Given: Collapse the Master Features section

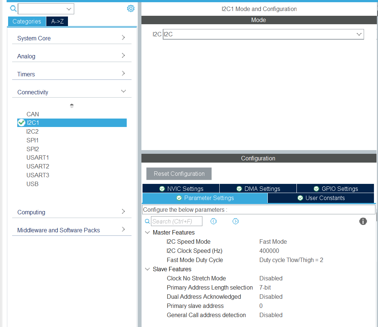Looking at the screenshot, I should pyautogui.click(x=147, y=232).
